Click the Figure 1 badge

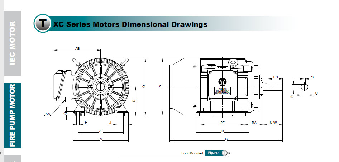pos(213,153)
